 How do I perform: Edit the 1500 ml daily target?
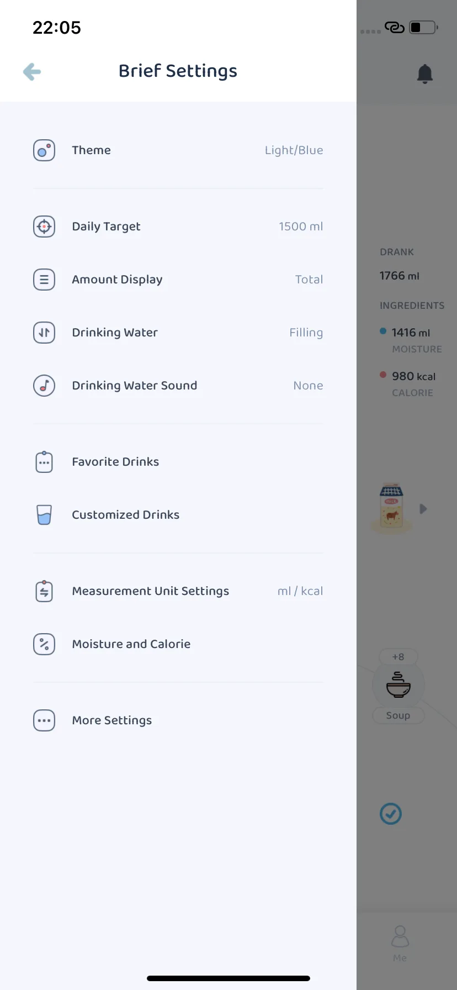[301, 227]
